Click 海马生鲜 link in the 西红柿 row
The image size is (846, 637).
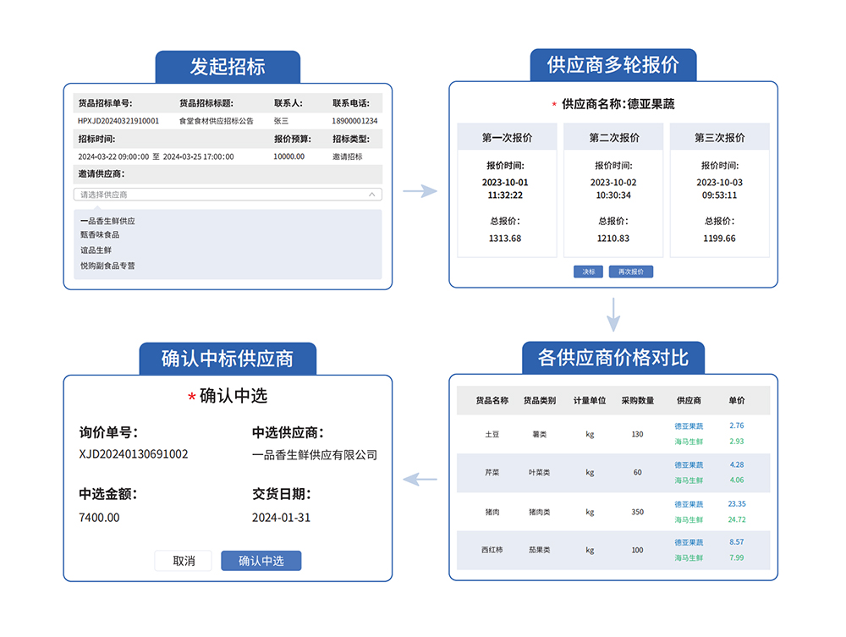click(x=689, y=558)
